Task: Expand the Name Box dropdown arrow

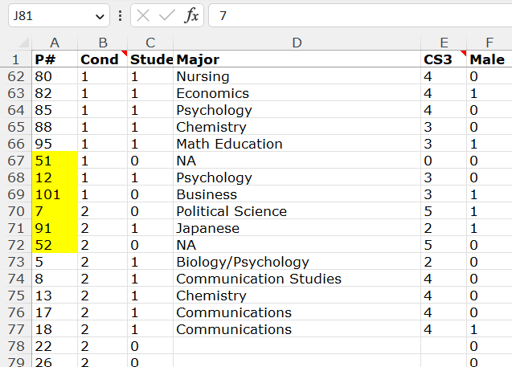Action: click(x=100, y=16)
